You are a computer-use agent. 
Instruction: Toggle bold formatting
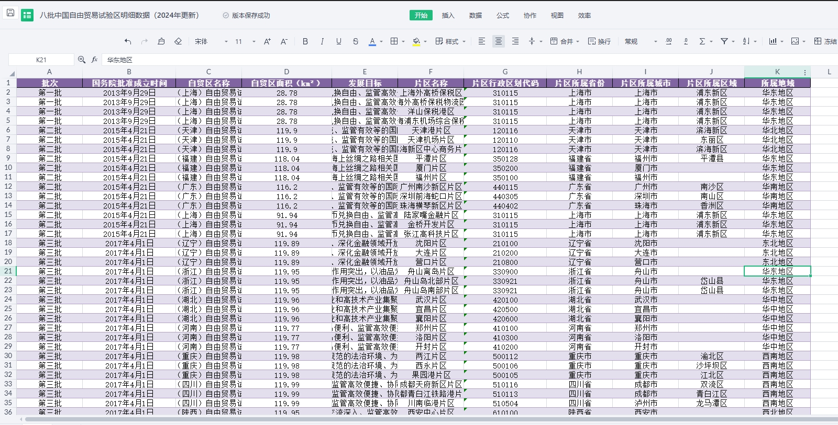pyautogui.click(x=305, y=41)
